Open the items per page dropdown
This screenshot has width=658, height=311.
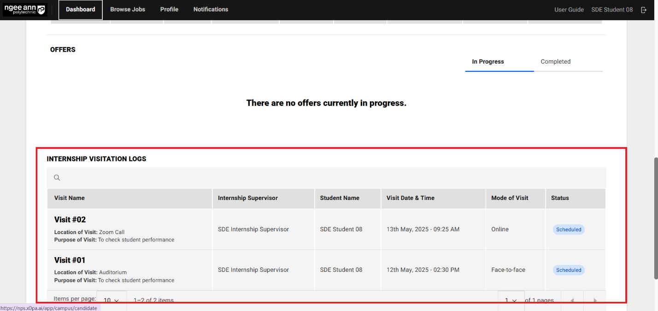(x=111, y=299)
